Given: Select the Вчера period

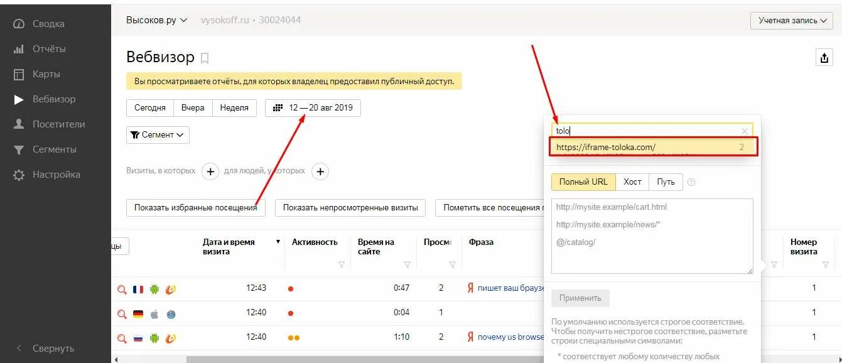Looking at the screenshot, I should 193,107.
